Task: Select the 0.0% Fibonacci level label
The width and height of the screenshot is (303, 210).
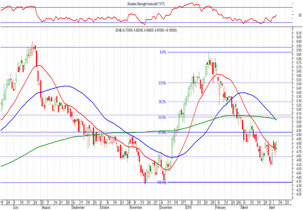Action: point(163,52)
